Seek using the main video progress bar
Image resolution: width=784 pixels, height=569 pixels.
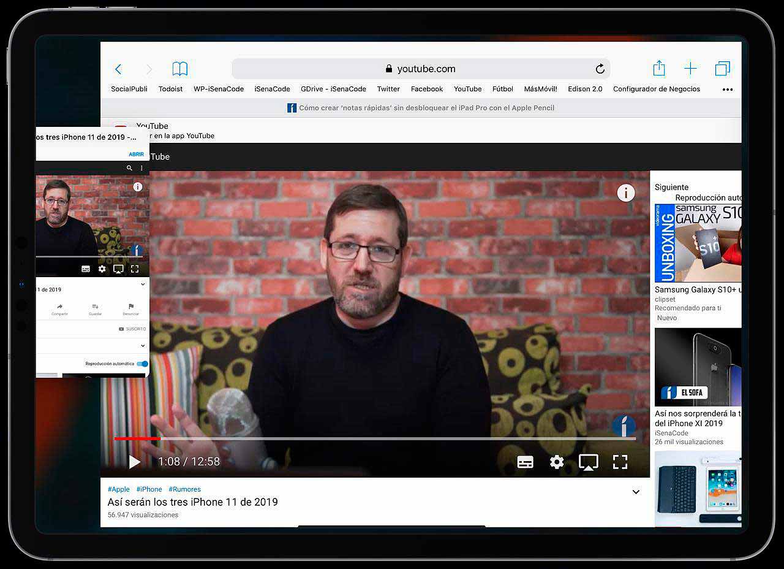point(375,438)
